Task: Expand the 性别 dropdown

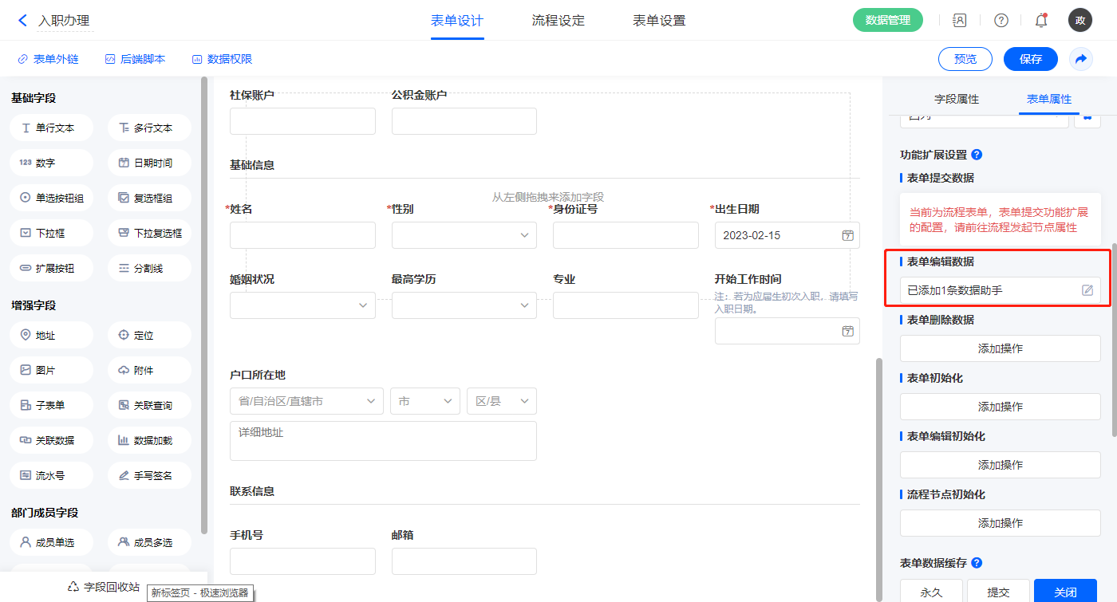Action: click(x=464, y=235)
